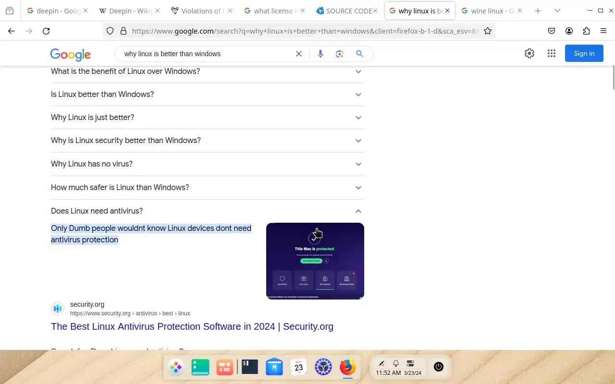Bookmark this page with star
Viewport: 615px width, 384px height.
click(488, 31)
